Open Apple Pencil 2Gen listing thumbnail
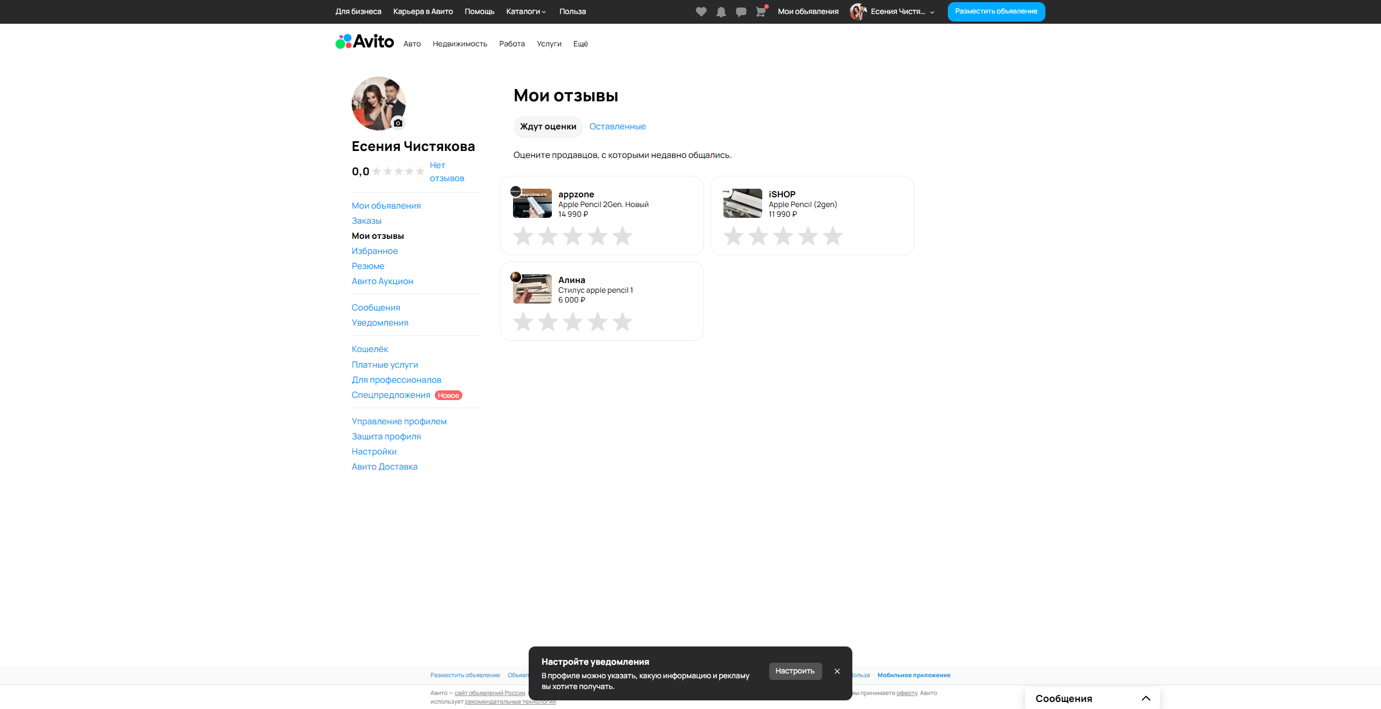1381x709 pixels. click(532, 203)
